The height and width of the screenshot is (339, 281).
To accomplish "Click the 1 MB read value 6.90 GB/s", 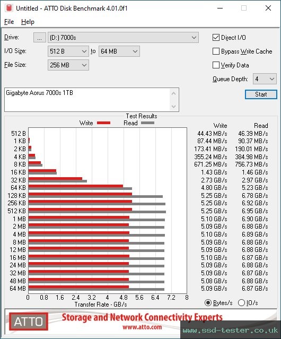I will point(255,219).
